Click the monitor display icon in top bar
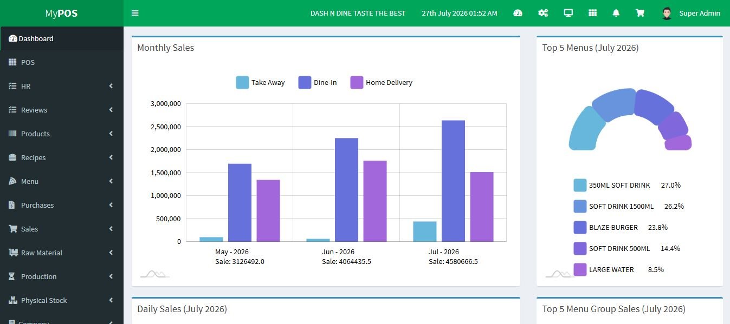Screen dimensions: 730x324 (x=568, y=13)
